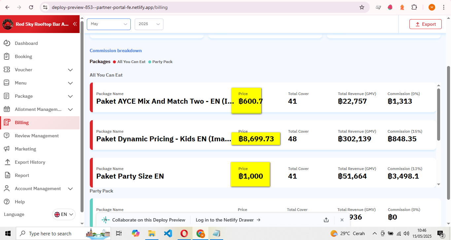Select the Review Management chat icon
The height and width of the screenshot is (240, 451).
point(7,136)
